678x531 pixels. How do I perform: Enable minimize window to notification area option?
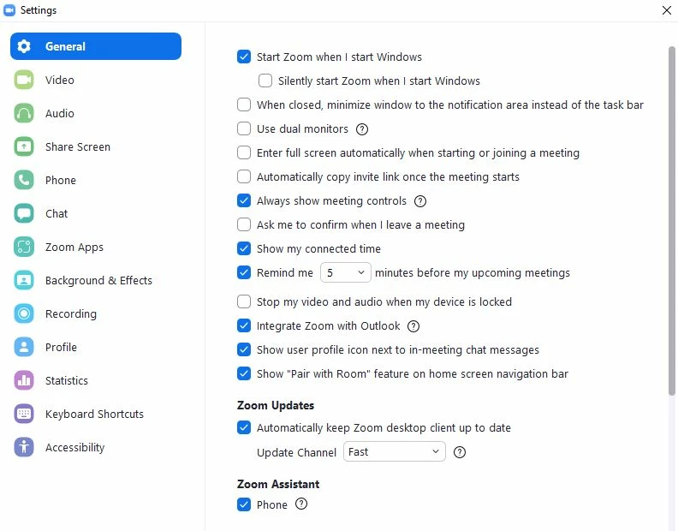pos(244,104)
